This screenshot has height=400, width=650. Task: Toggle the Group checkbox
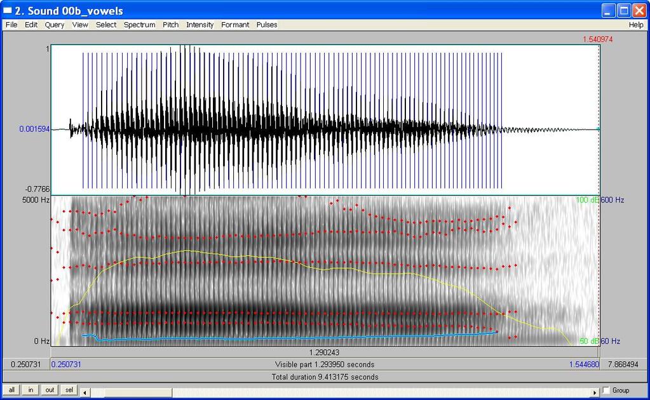point(606,390)
